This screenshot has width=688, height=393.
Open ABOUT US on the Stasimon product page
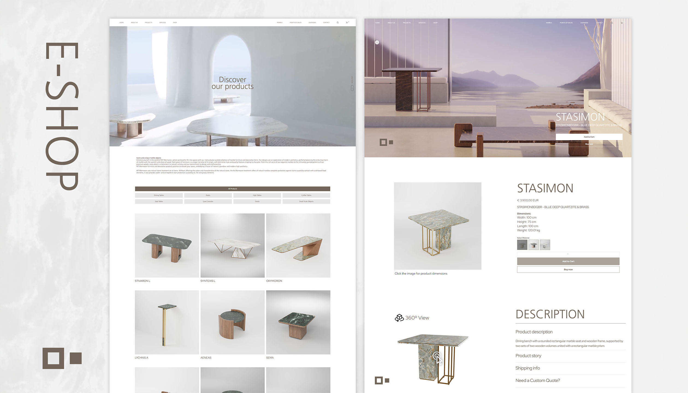pos(391,23)
